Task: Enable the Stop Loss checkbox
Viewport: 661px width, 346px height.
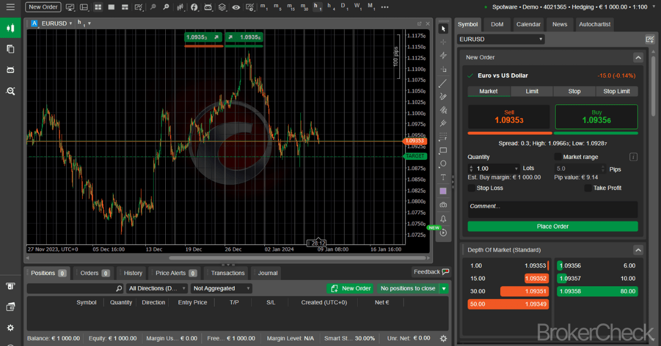Action: 471,188
